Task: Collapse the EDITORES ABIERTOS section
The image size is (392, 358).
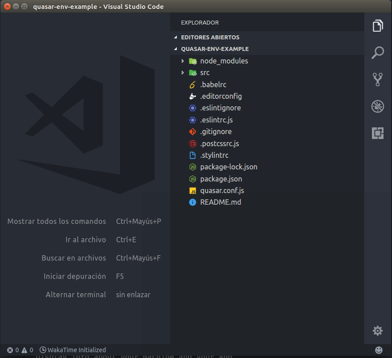Action: tap(175, 37)
